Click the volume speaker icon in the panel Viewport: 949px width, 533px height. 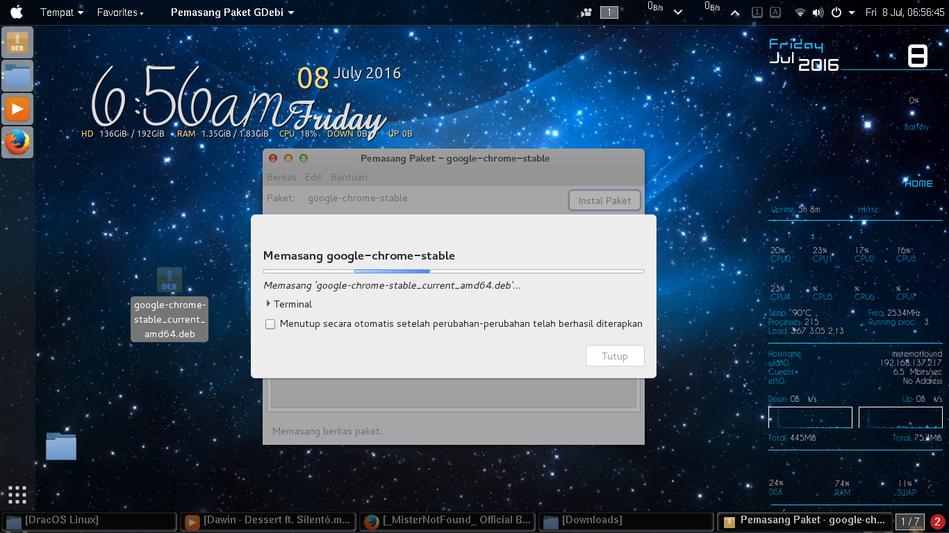click(818, 12)
